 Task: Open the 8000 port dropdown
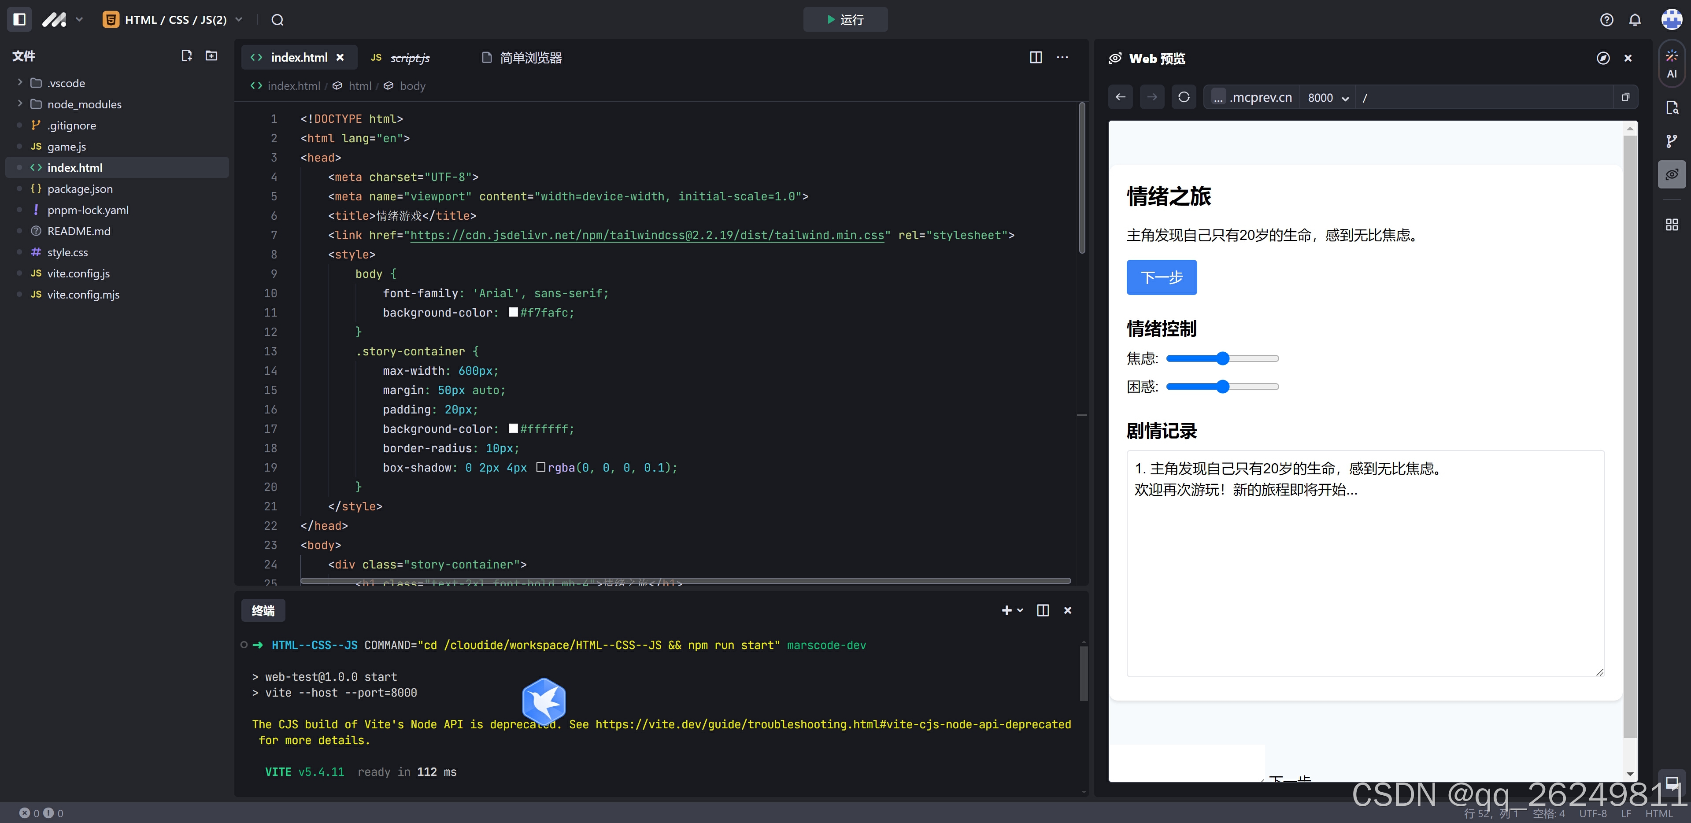1328,98
